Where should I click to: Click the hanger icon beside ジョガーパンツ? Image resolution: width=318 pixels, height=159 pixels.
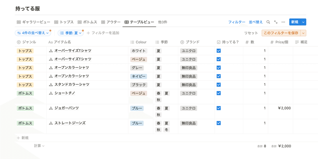51,108
